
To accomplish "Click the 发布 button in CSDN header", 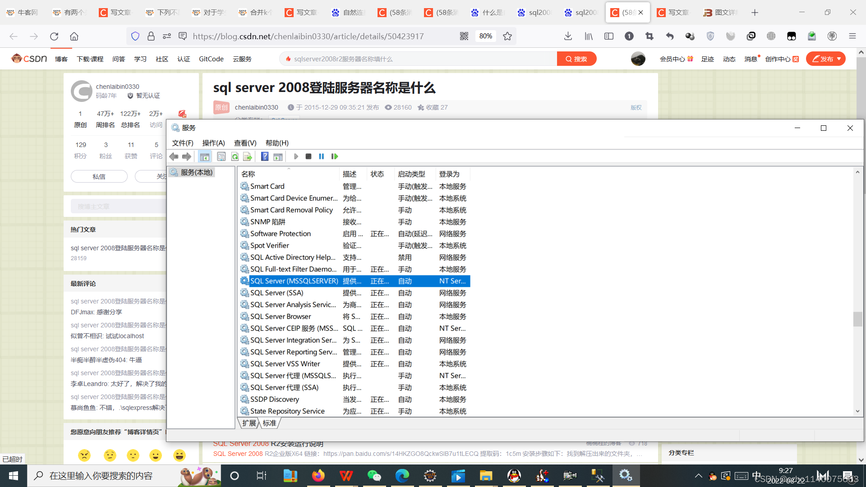I will point(827,58).
